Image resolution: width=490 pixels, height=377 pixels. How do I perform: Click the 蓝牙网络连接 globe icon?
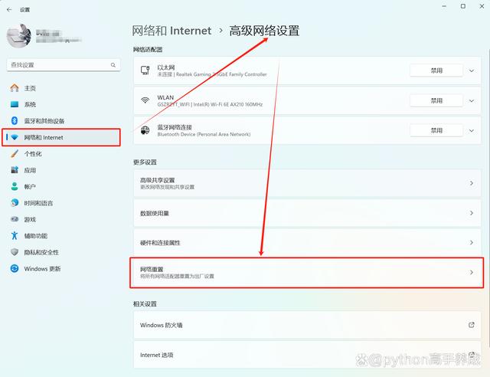(x=145, y=130)
